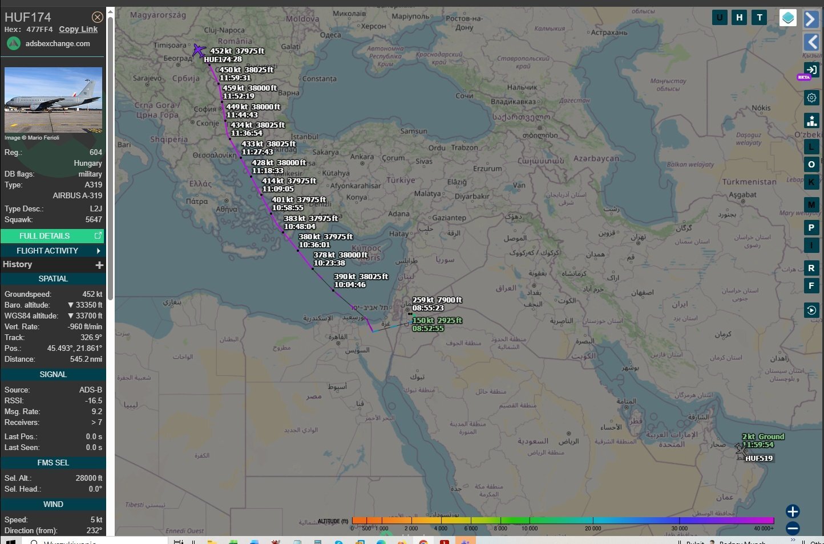Screen dimensions: 824x544
Task: Zoom out with the minus button
Action: tap(793, 528)
